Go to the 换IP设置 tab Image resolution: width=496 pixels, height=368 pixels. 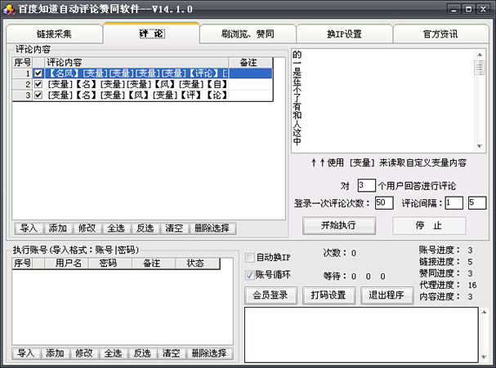[x=344, y=34]
